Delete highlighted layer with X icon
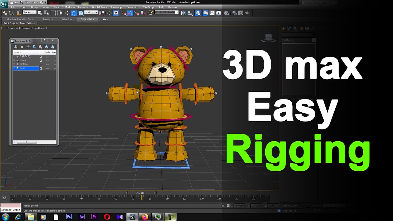Viewport: 393px width, 221px height. [22, 47]
